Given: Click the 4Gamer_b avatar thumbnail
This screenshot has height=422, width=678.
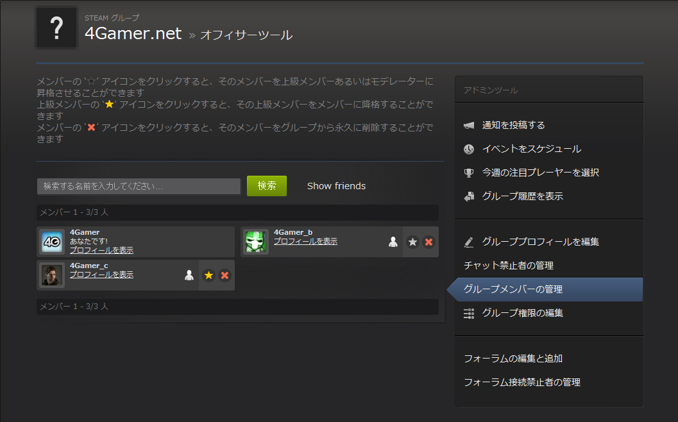Looking at the screenshot, I should tap(256, 242).
